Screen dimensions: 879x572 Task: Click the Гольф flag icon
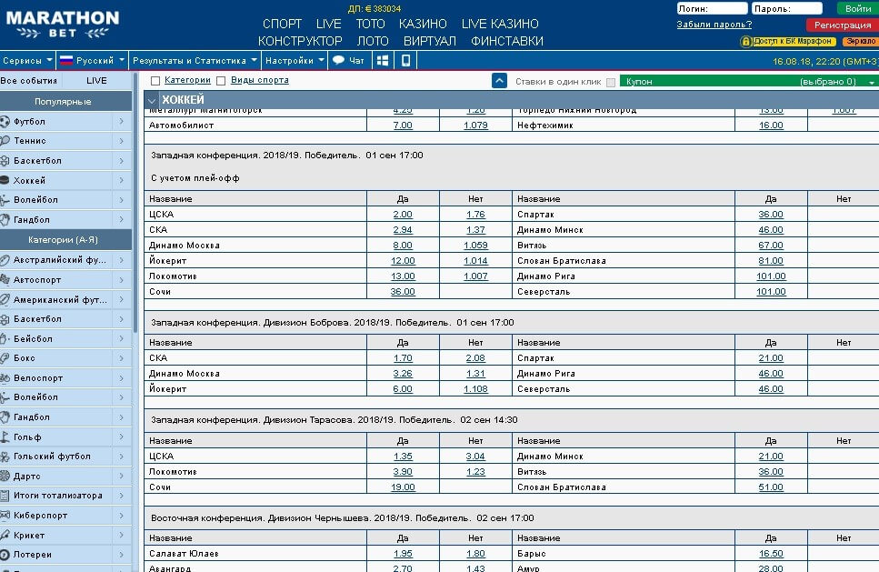pos(5,437)
